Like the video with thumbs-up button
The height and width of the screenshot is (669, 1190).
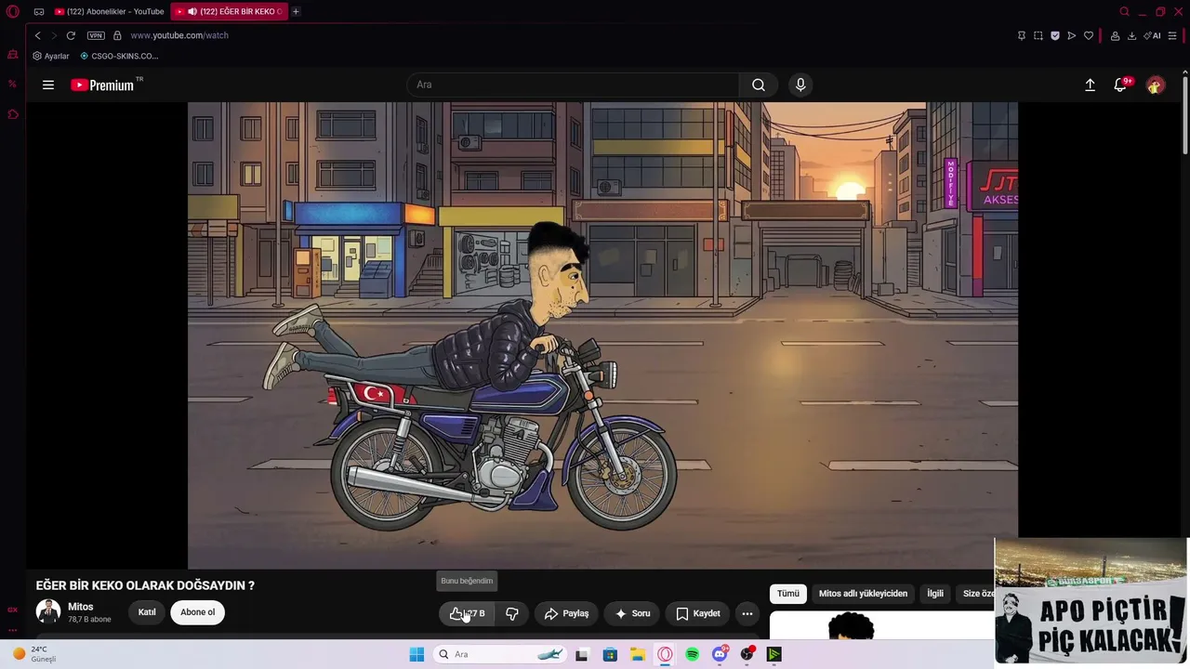pyautogui.click(x=467, y=613)
